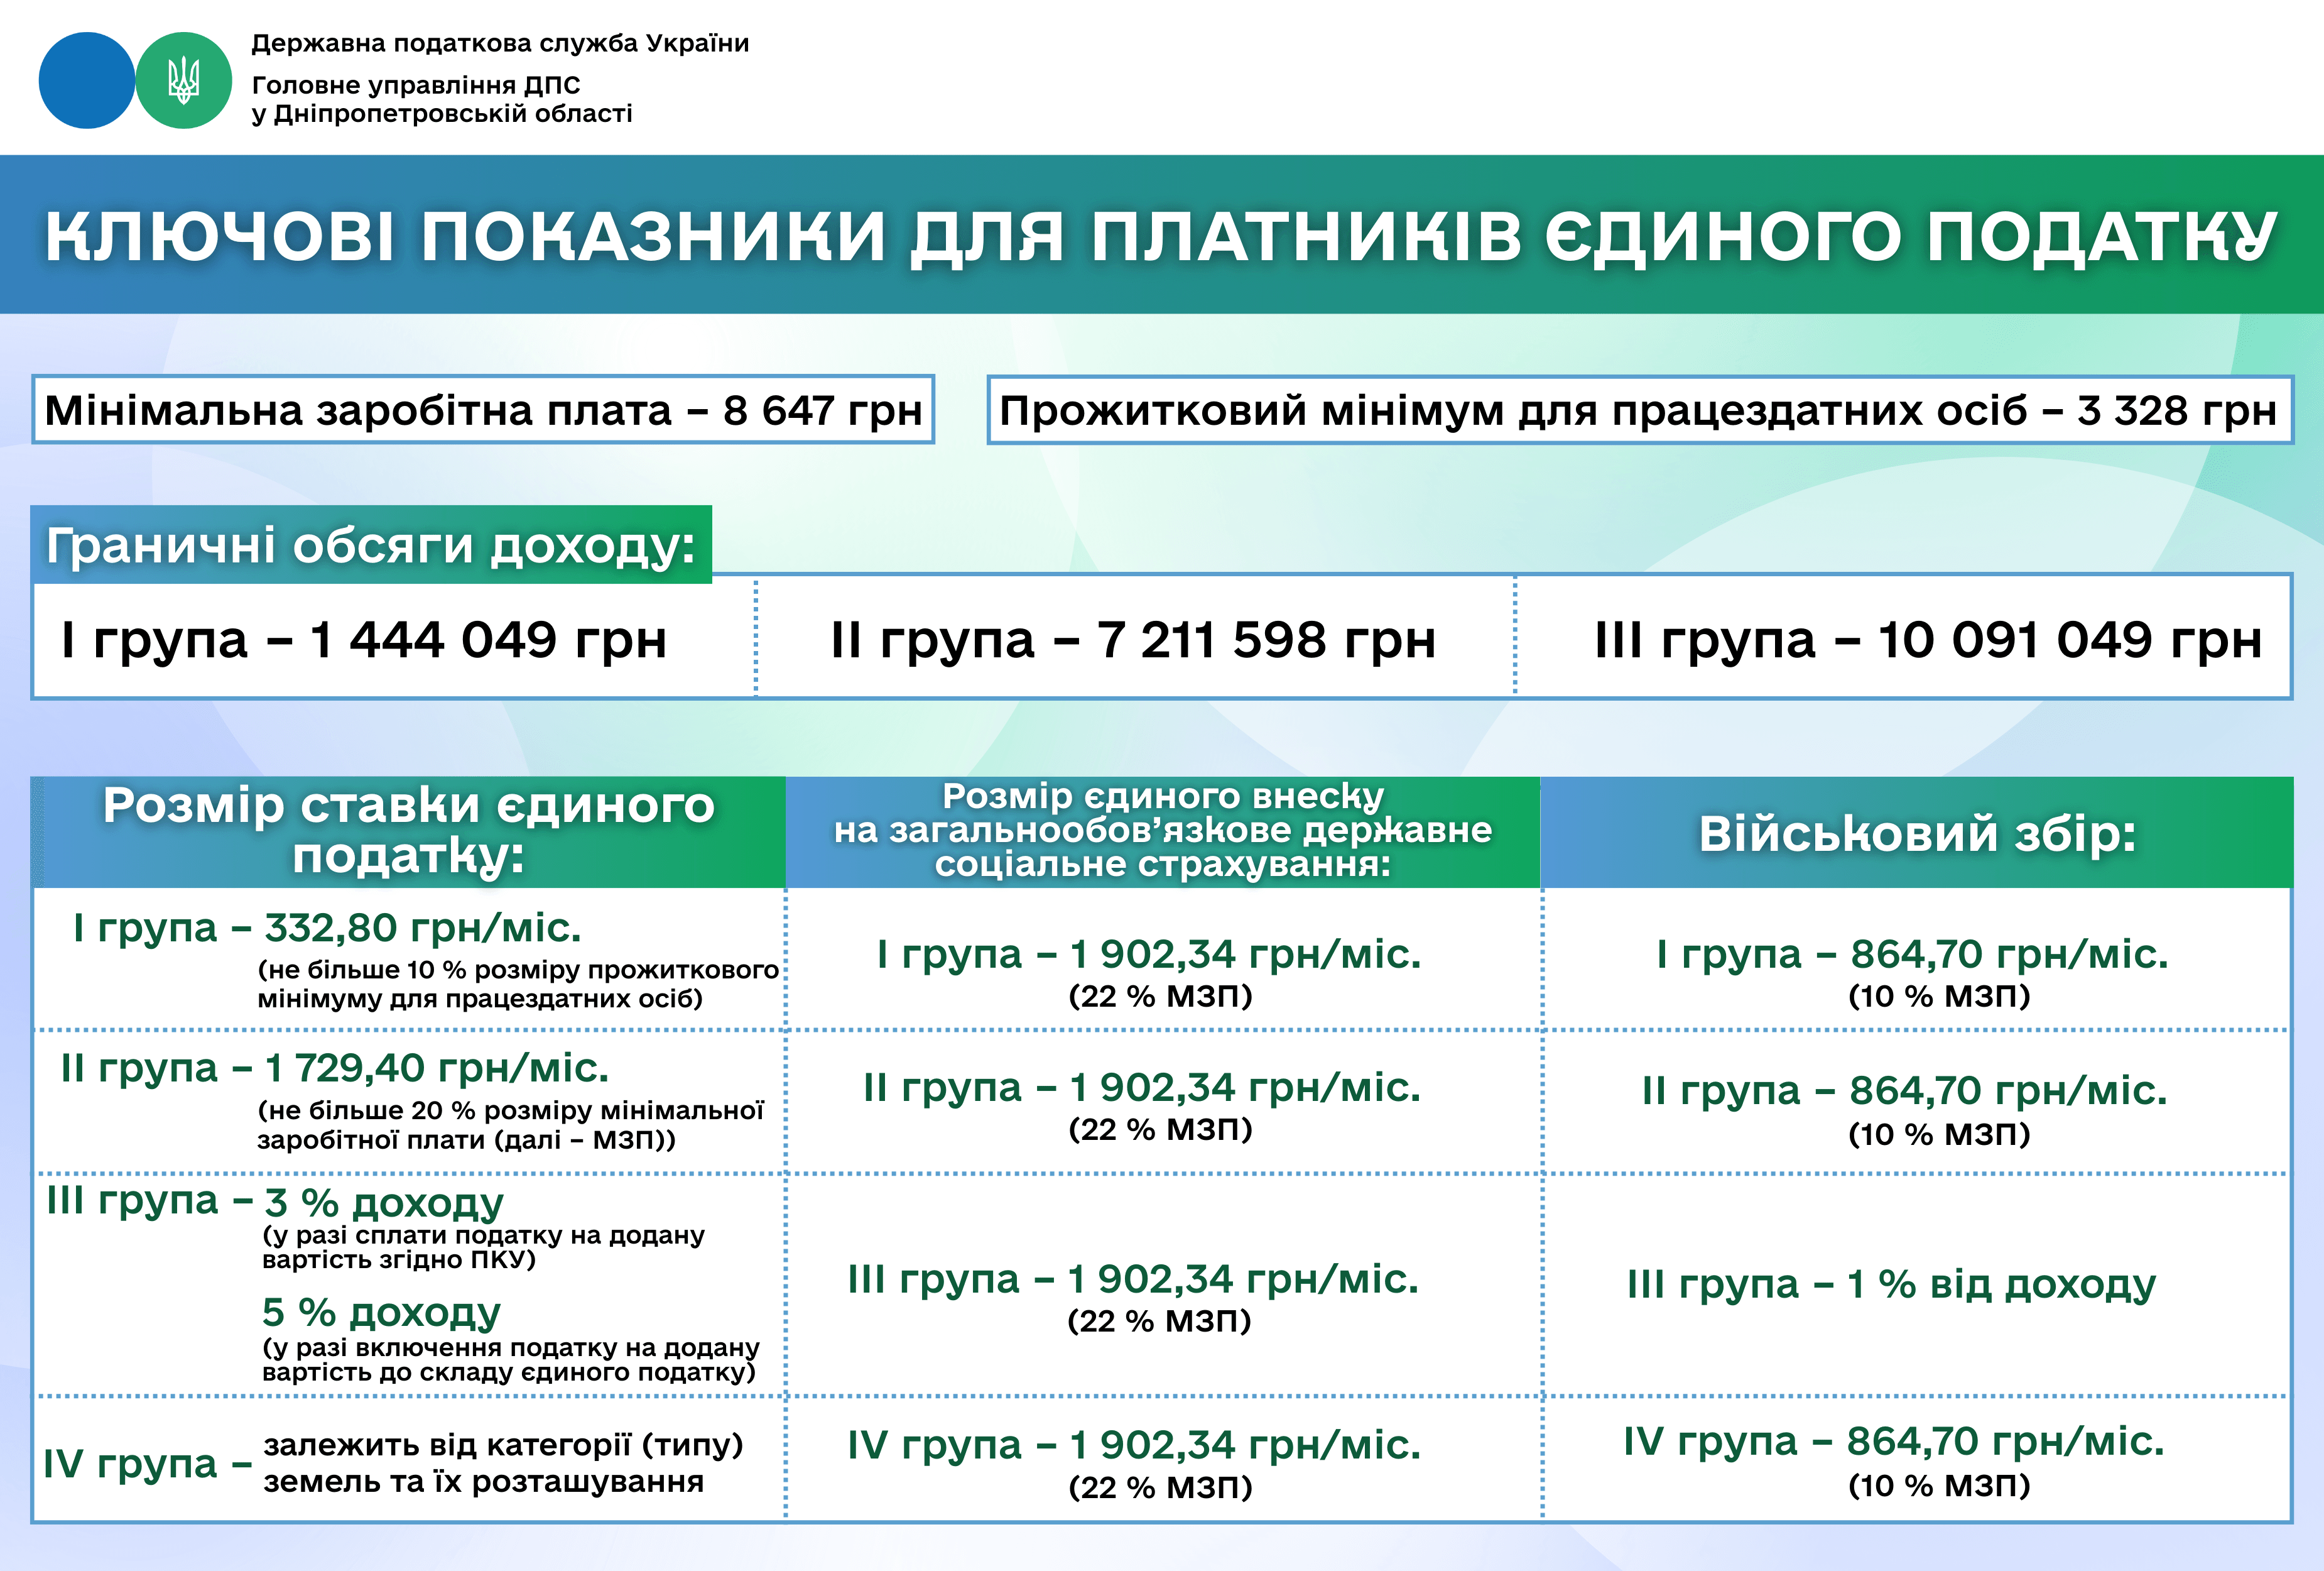This screenshot has height=1571, width=2324.
Task: Click the 'Військовий збір' column header
Action: point(1917,833)
